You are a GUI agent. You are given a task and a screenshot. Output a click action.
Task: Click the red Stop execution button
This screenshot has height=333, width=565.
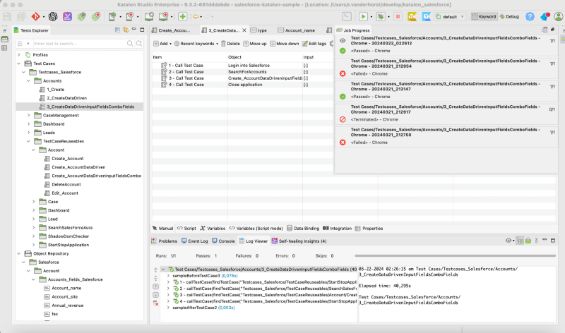pos(398,16)
